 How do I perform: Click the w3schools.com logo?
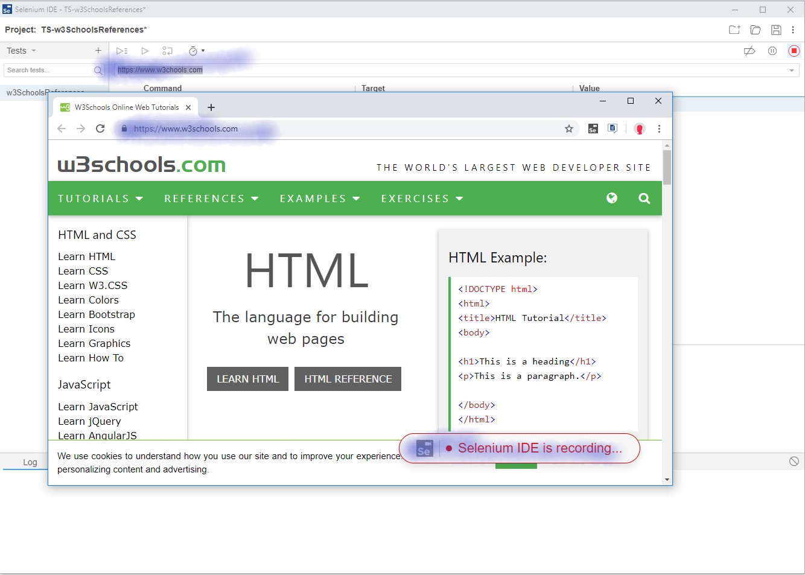pos(142,165)
